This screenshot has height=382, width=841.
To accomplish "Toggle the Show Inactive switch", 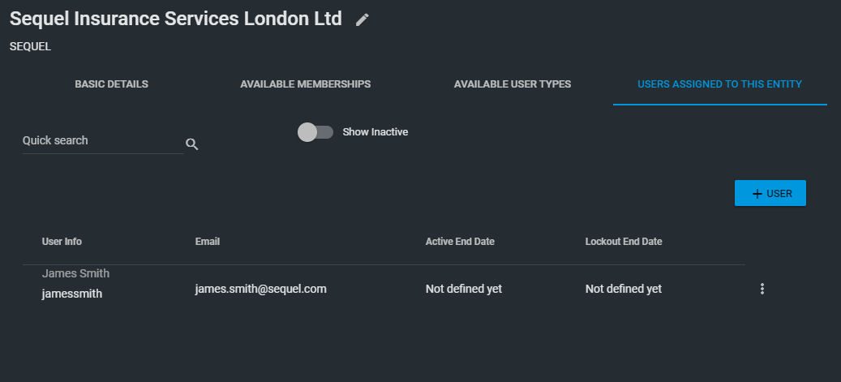I will [315, 132].
